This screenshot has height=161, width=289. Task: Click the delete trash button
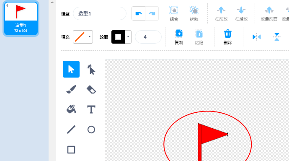[227, 37]
